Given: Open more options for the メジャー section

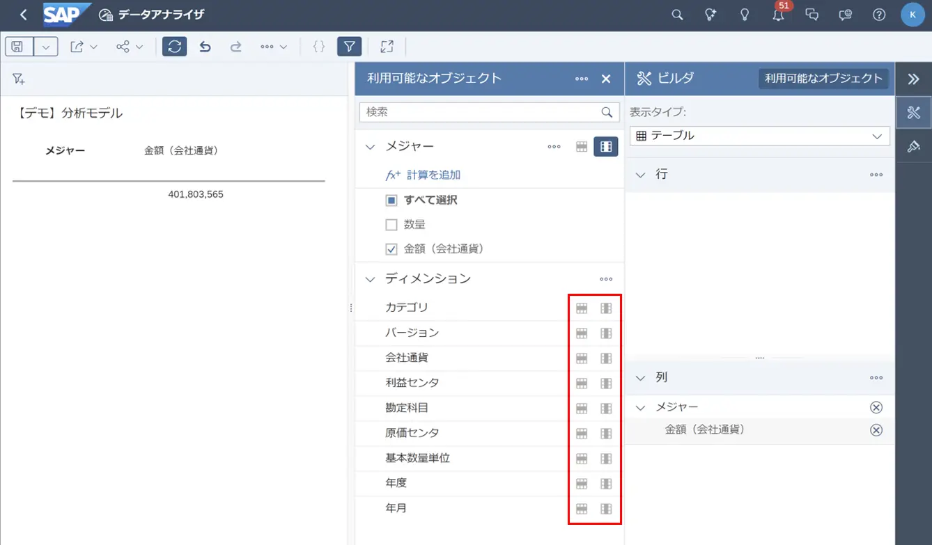Looking at the screenshot, I should click(554, 147).
